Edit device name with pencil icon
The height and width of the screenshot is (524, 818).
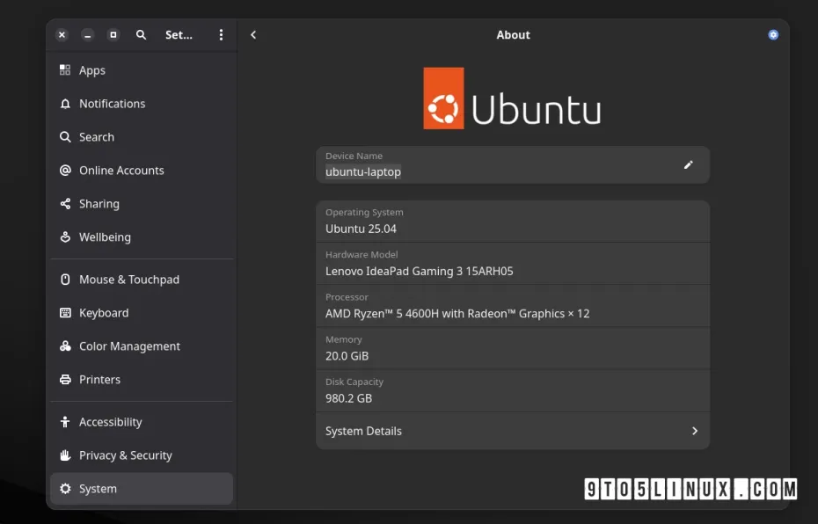(x=688, y=164)
